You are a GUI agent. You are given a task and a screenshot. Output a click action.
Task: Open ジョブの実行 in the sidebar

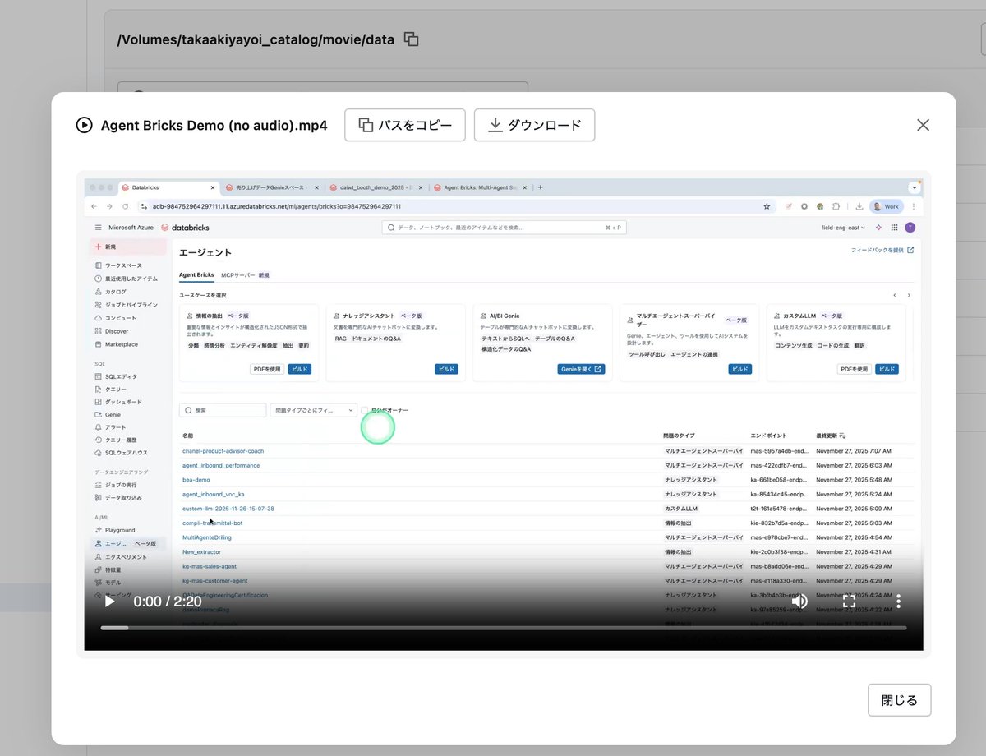117,486
